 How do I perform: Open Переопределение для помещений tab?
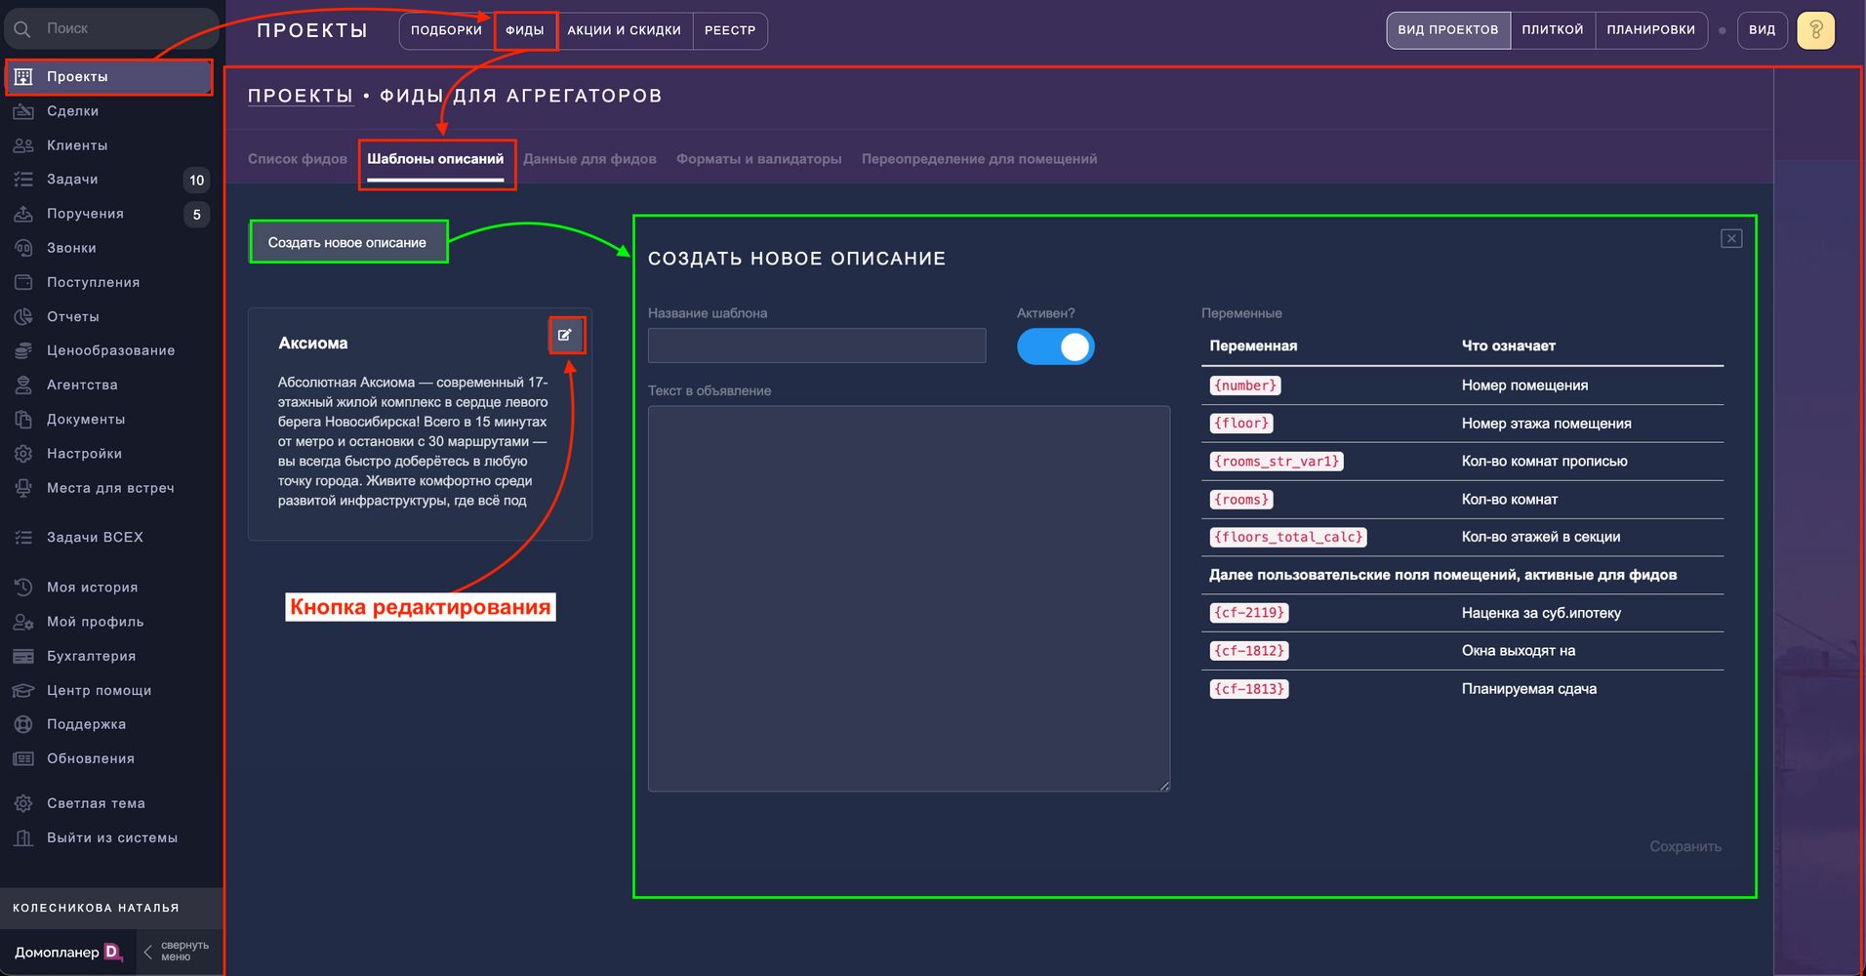(979, 159)
